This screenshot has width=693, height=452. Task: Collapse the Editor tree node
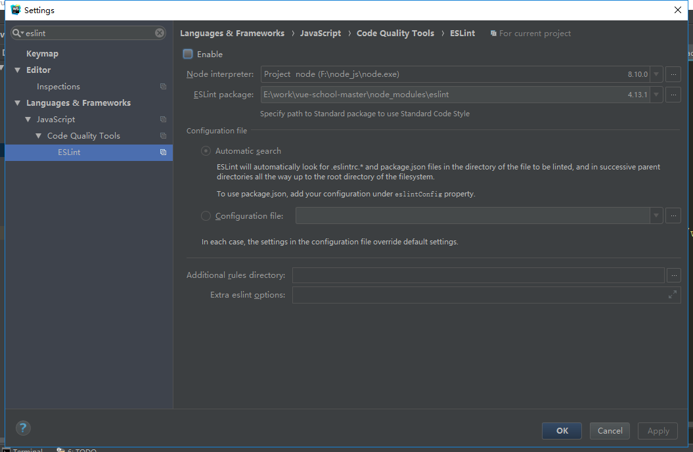18,70
